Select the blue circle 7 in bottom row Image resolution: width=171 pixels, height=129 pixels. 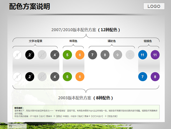(142, 77)
